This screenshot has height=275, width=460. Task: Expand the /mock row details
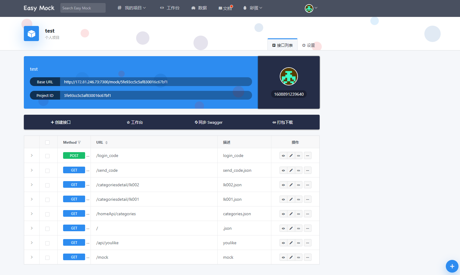point(32,257)
